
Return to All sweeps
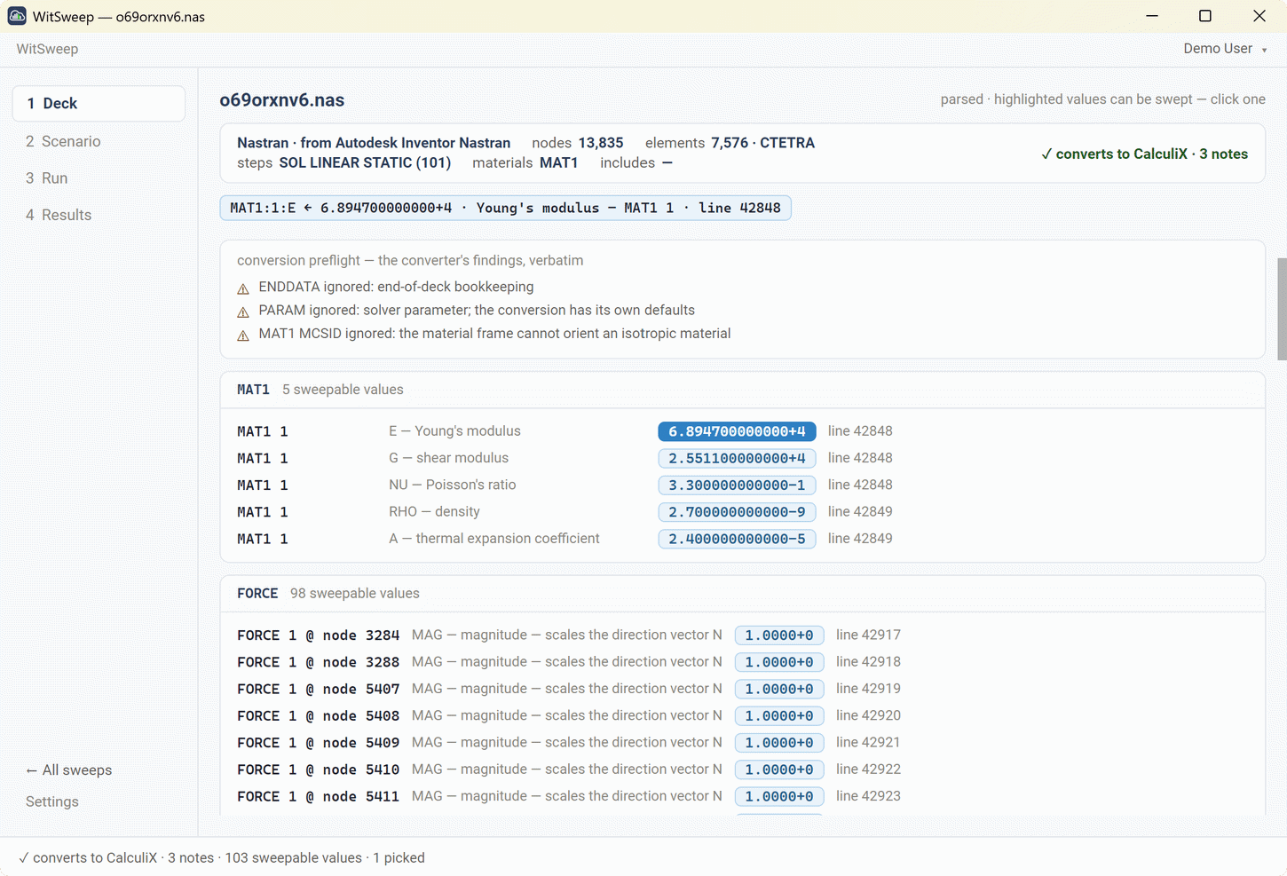click(x=69, y=770)
